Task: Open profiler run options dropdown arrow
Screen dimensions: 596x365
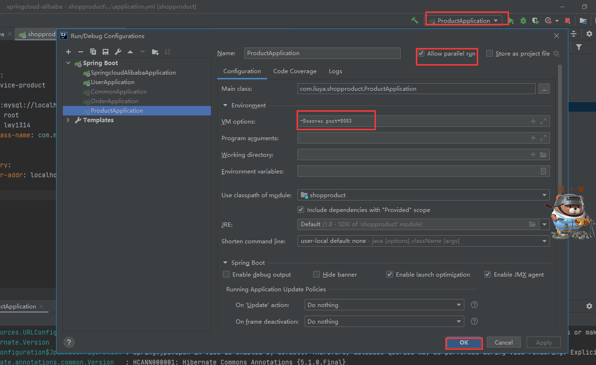Action: pyautogui.click(x=557, y=20)
